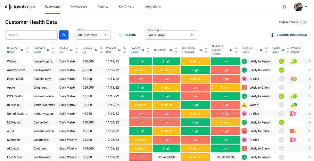Click the filter lines icon

coord(120,35)
